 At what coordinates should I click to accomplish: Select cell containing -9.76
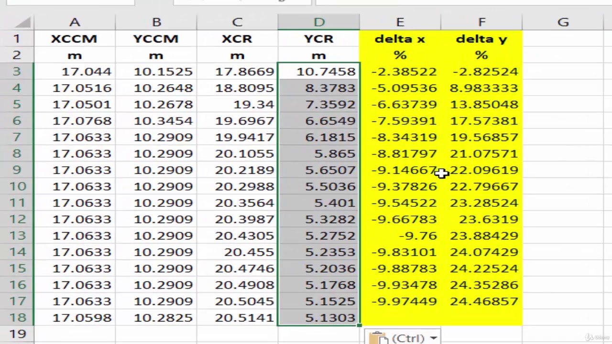pyautogui.click(x=400, y=236)
